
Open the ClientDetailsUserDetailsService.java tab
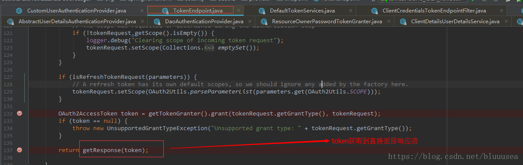click(455, 21)
